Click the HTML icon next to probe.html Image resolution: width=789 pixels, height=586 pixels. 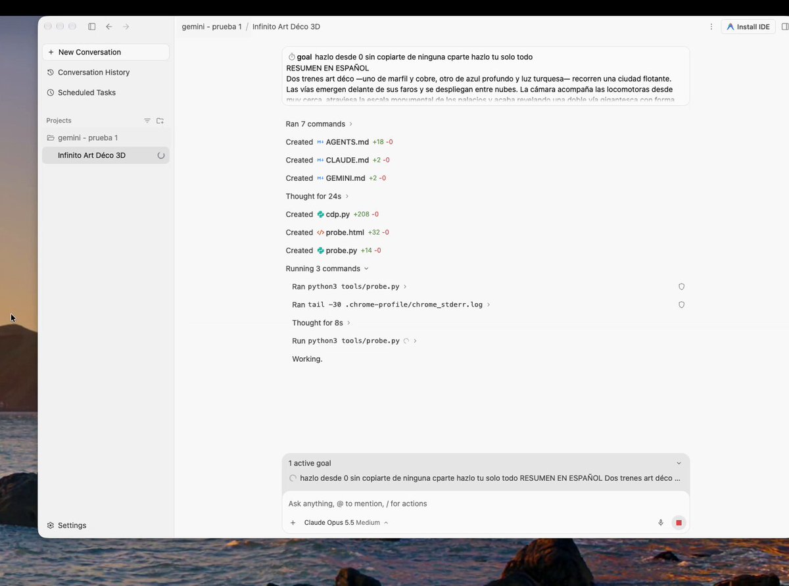click(320, 232)
